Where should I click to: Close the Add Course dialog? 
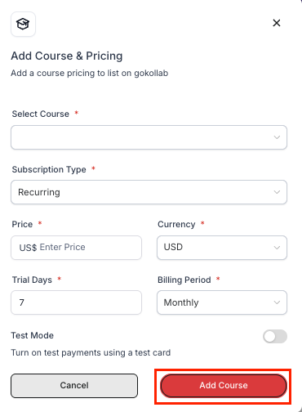coord(277,23)
